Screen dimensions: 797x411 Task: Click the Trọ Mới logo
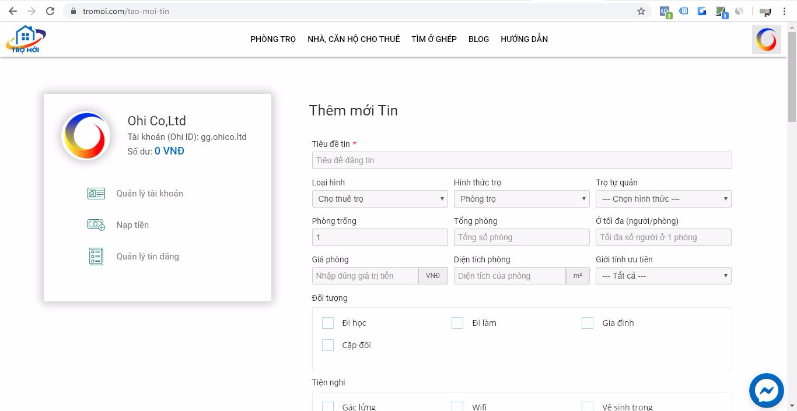[26, 39]
